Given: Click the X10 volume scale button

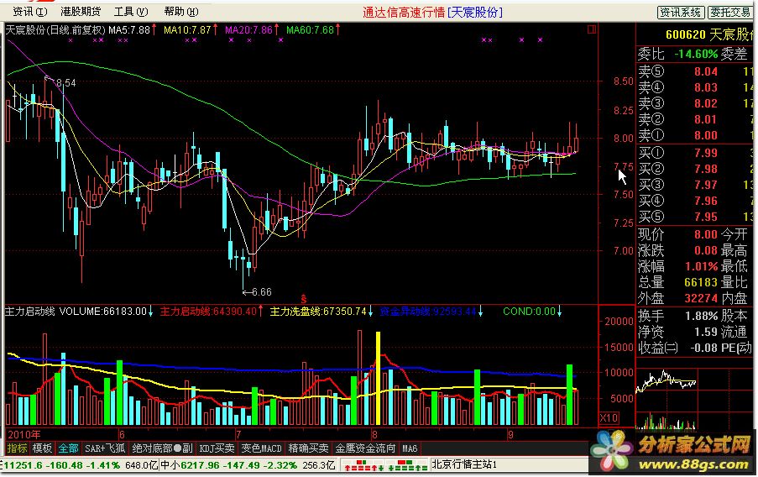Looking at the screenshot, I should (x=609, y=418).
